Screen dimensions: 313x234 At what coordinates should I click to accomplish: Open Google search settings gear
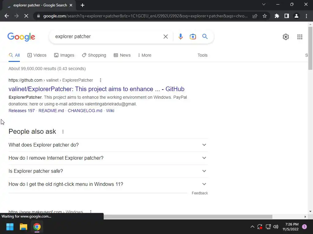pos(286,37)
